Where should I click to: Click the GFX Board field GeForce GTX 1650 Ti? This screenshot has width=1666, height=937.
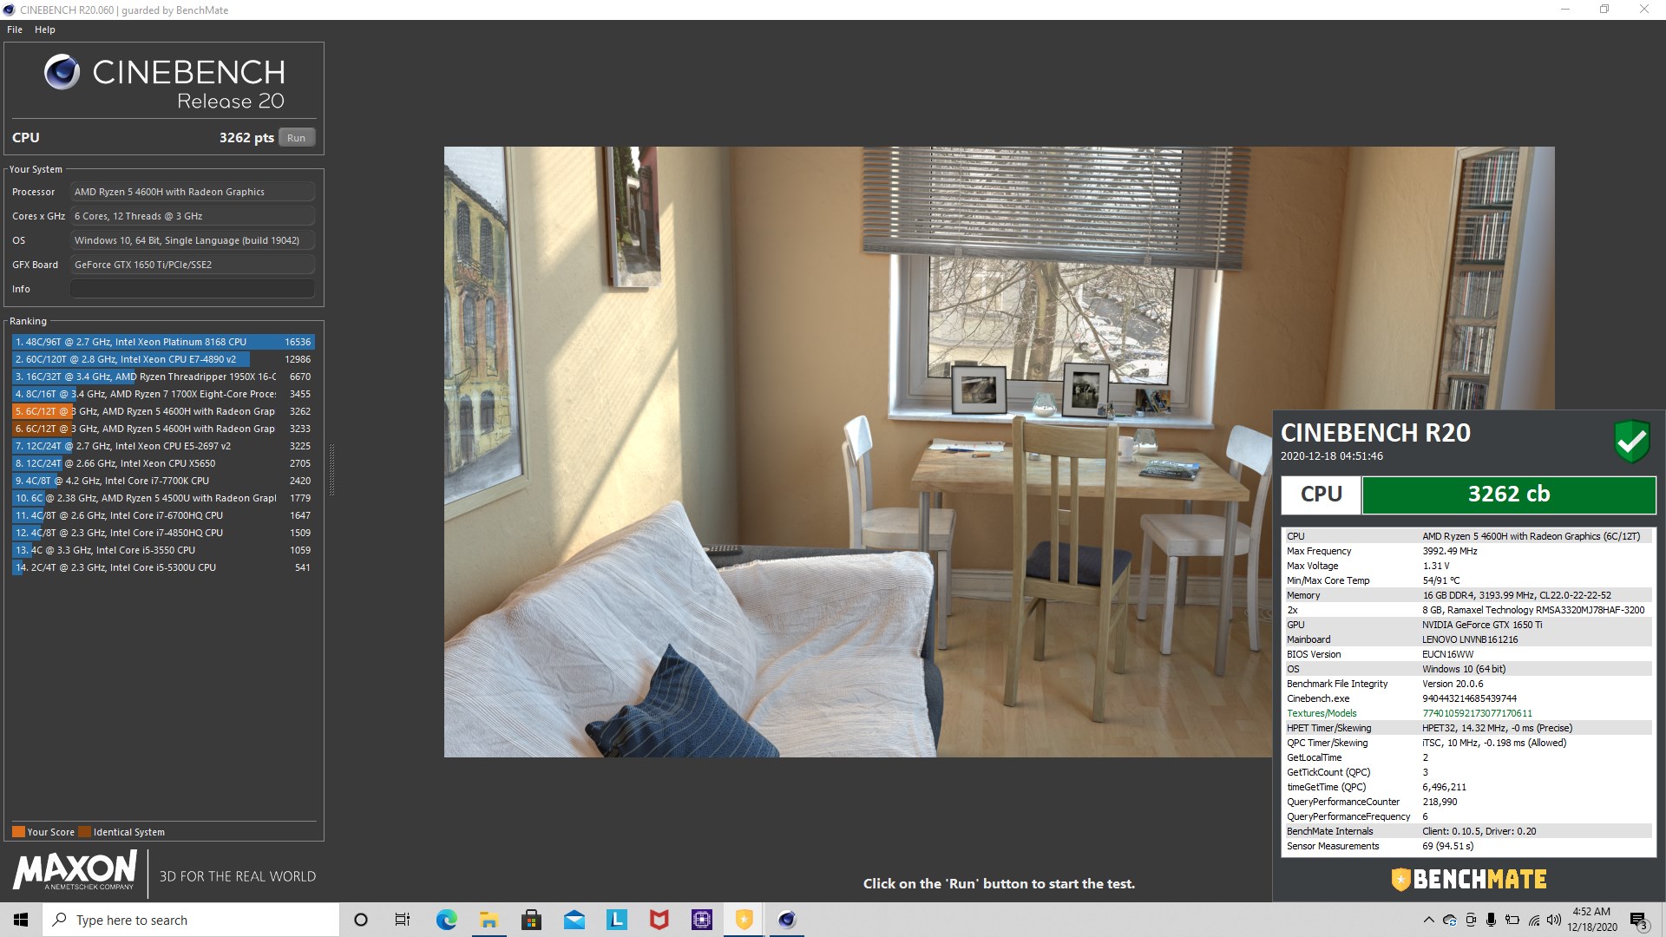tap(192, 265)
